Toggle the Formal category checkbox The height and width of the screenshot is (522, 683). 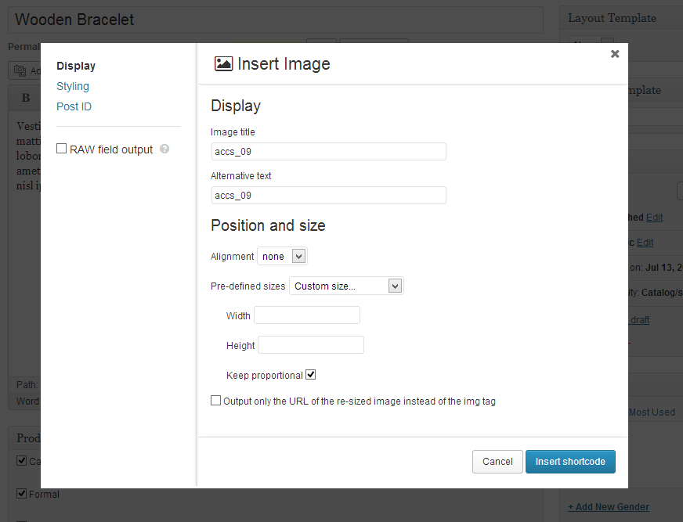21,494
